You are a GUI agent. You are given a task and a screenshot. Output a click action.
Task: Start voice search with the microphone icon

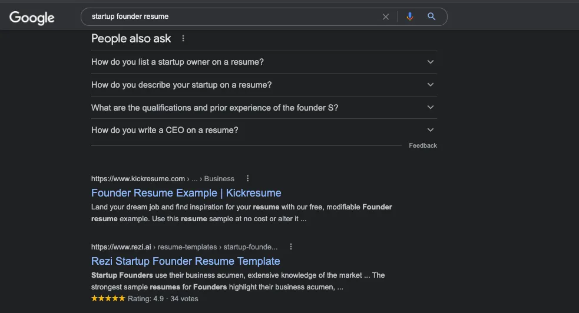[x=409, y=16]
